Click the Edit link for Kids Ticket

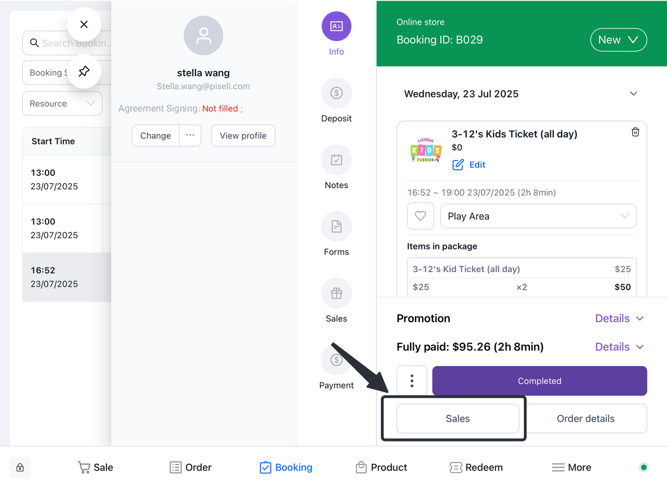click(x=477, y=165)
